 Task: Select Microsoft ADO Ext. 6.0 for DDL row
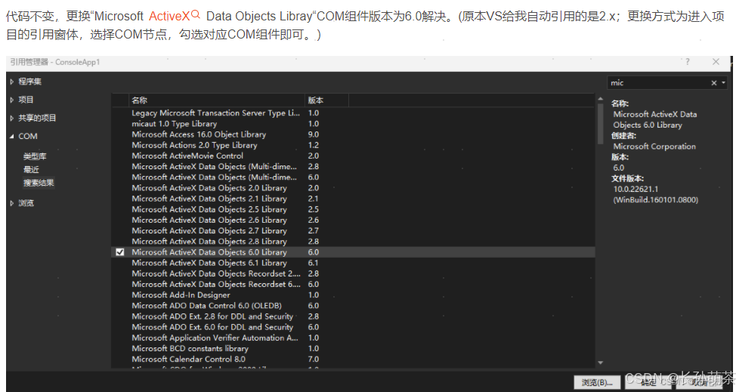click(353, 327)
